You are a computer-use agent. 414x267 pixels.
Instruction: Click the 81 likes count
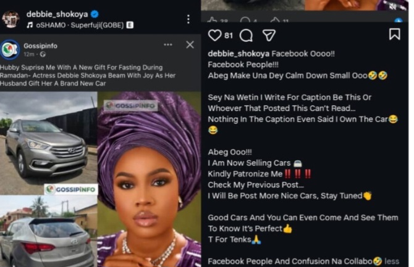(229, 36)
